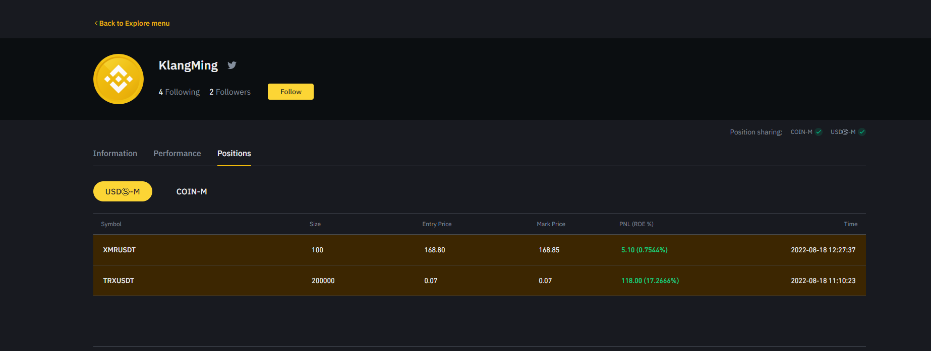Click the TRXUSDT entry price 0.07
Image resolution: width=931 pixels, height=351 pixels.
click(x=431, y=280)
